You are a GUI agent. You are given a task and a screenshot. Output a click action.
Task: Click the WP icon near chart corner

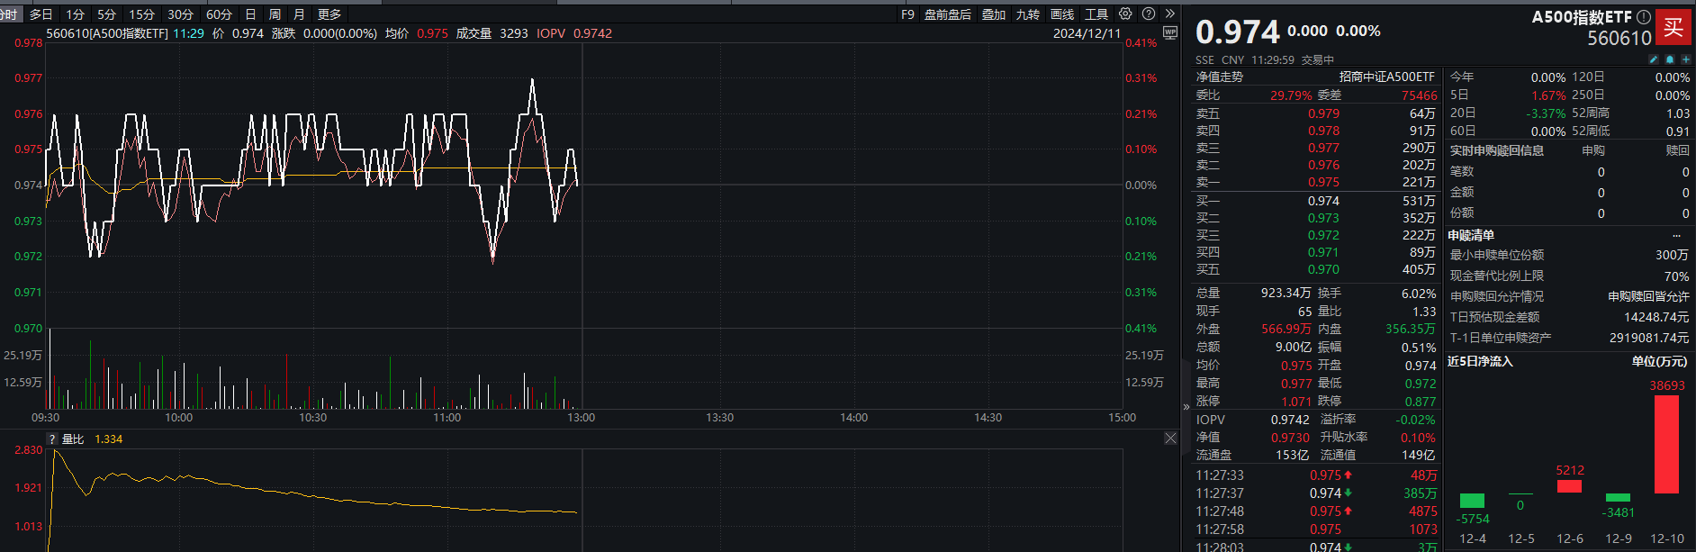pos(1170,32)
